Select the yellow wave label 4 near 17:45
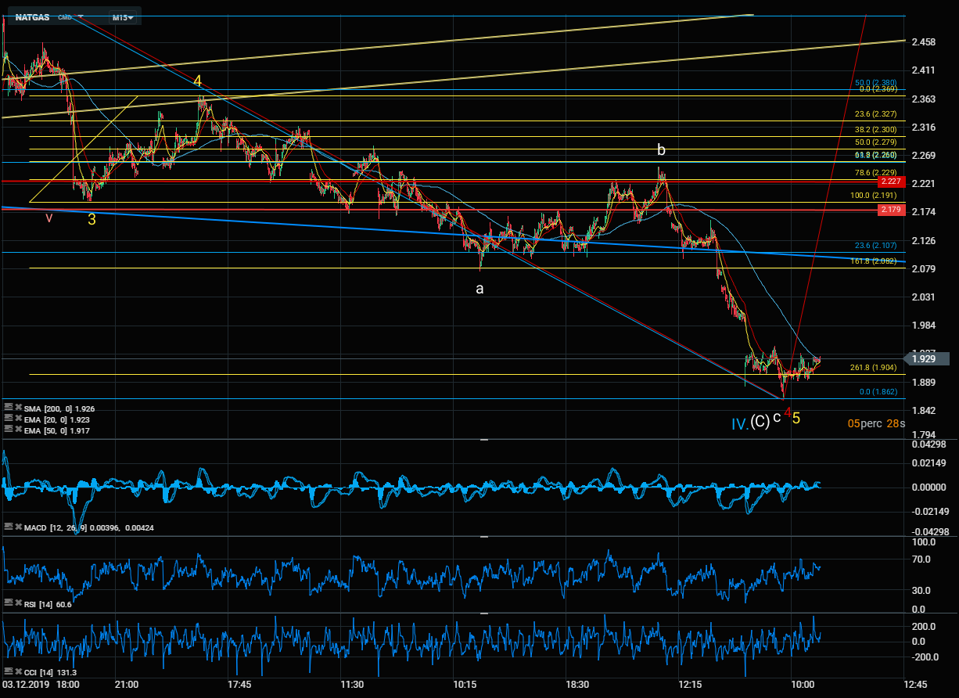The height and width of the screenshot is (698, 959). point(198,81)
